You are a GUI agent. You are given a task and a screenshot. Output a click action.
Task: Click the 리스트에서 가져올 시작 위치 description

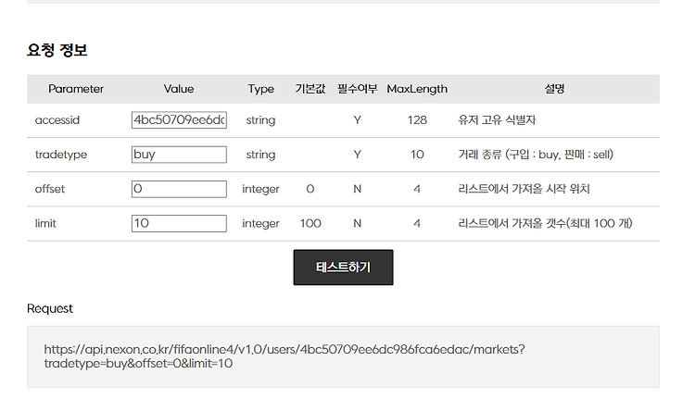pos(524,189)
